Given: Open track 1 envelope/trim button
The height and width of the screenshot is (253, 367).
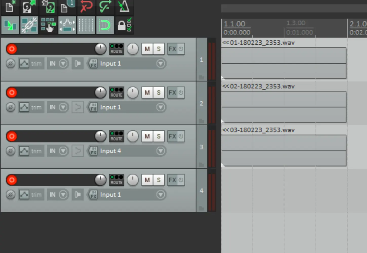Looking at the screenshot, I should click(31, 64).
